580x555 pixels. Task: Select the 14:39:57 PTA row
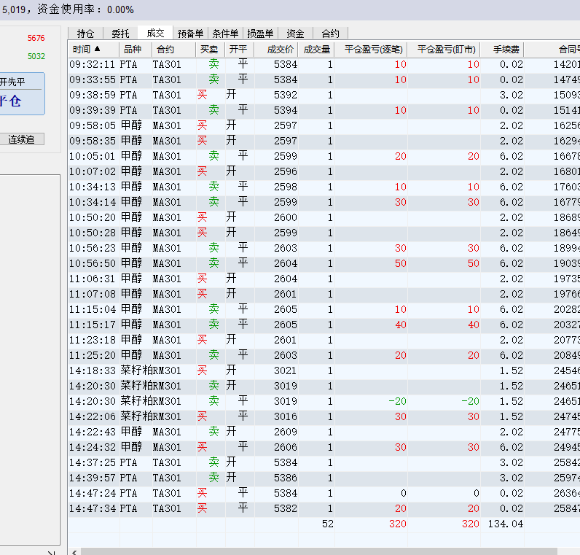pos(324,478)
